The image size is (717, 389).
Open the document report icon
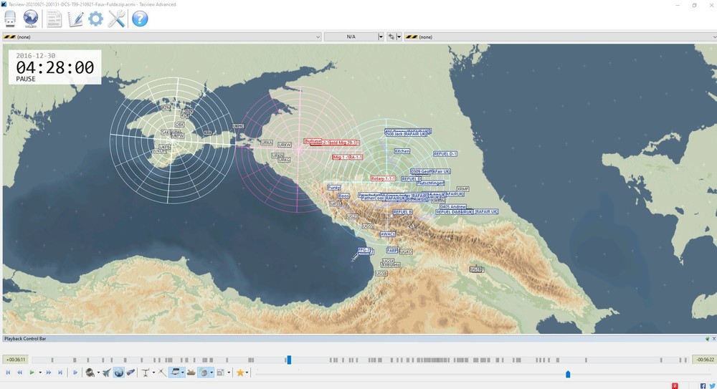pyautogui.click(x=54, y=19)
